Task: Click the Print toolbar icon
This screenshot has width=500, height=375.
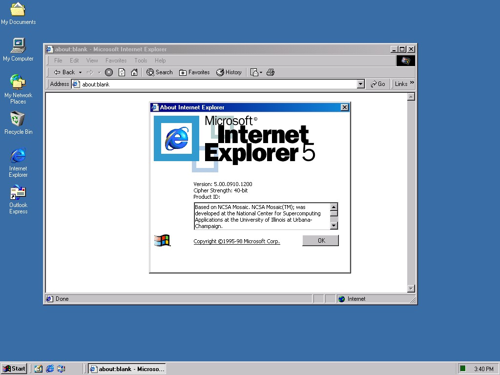Action: point(271,72)
